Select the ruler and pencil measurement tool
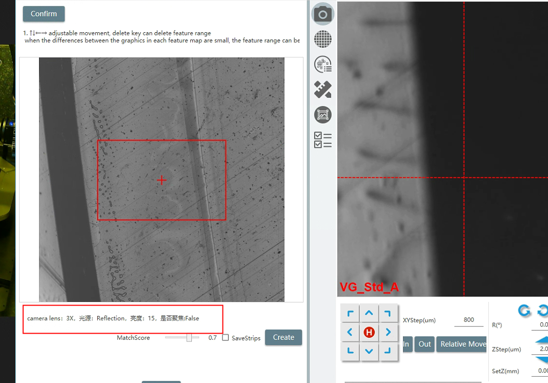 coord(322,89)
